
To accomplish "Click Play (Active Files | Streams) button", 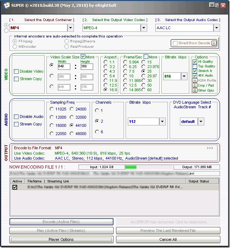I will 61,231.
